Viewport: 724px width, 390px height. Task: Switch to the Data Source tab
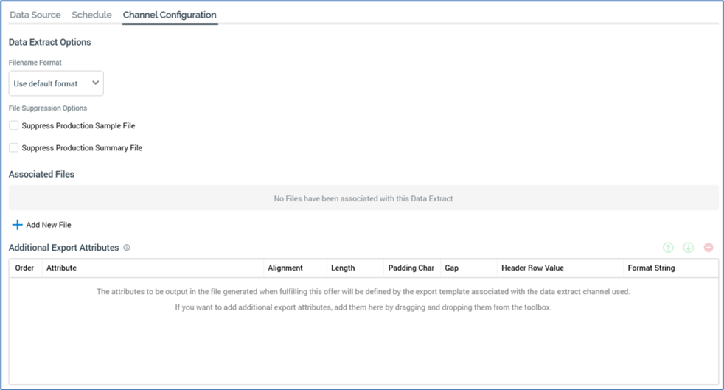pyautogui.click(x=35, y=15)
